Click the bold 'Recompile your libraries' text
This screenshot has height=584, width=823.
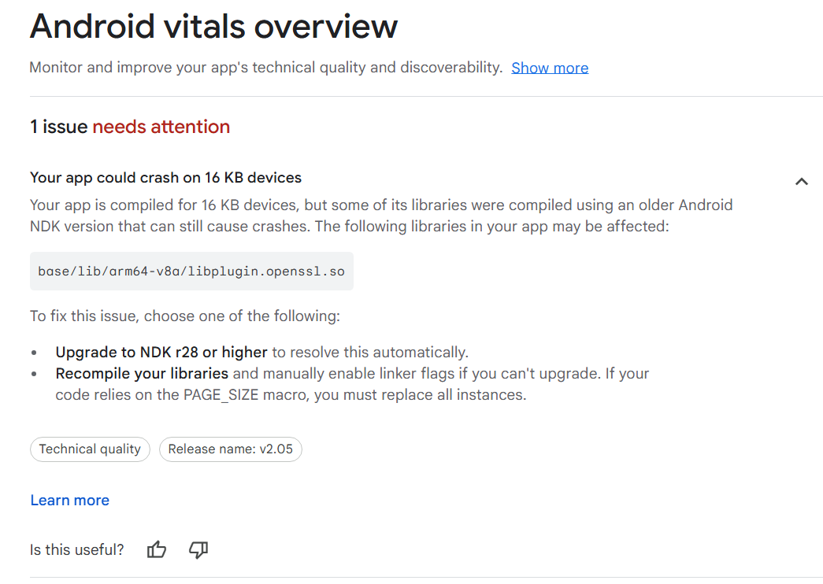(x=142, y=374)
